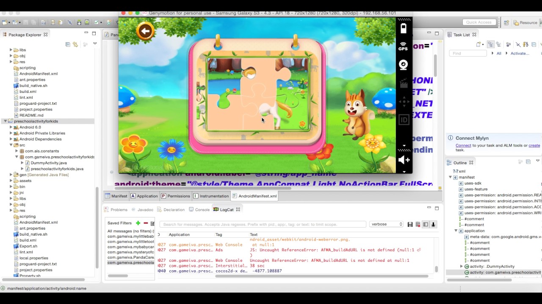Collapse the preschoolactivityforkids project
The image size is (542, 304).
(5, 121)
